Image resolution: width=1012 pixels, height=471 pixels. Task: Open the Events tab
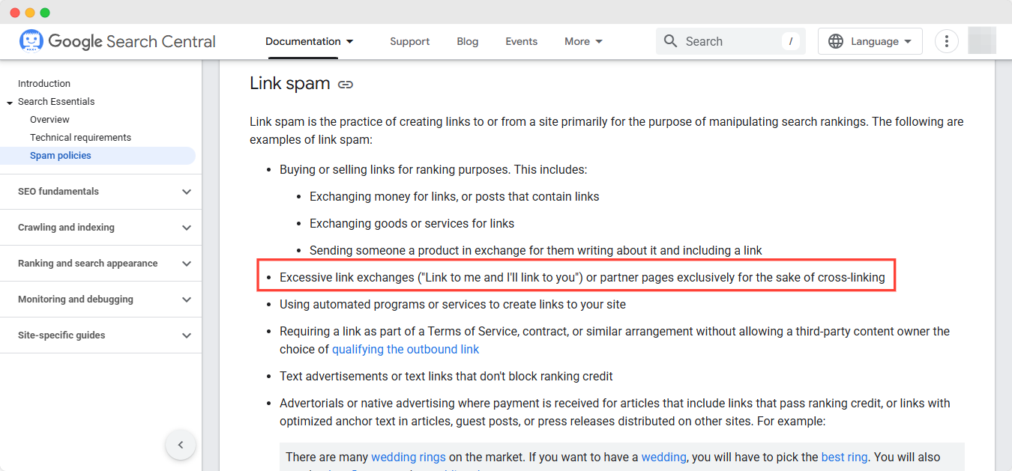pos(521,41)
